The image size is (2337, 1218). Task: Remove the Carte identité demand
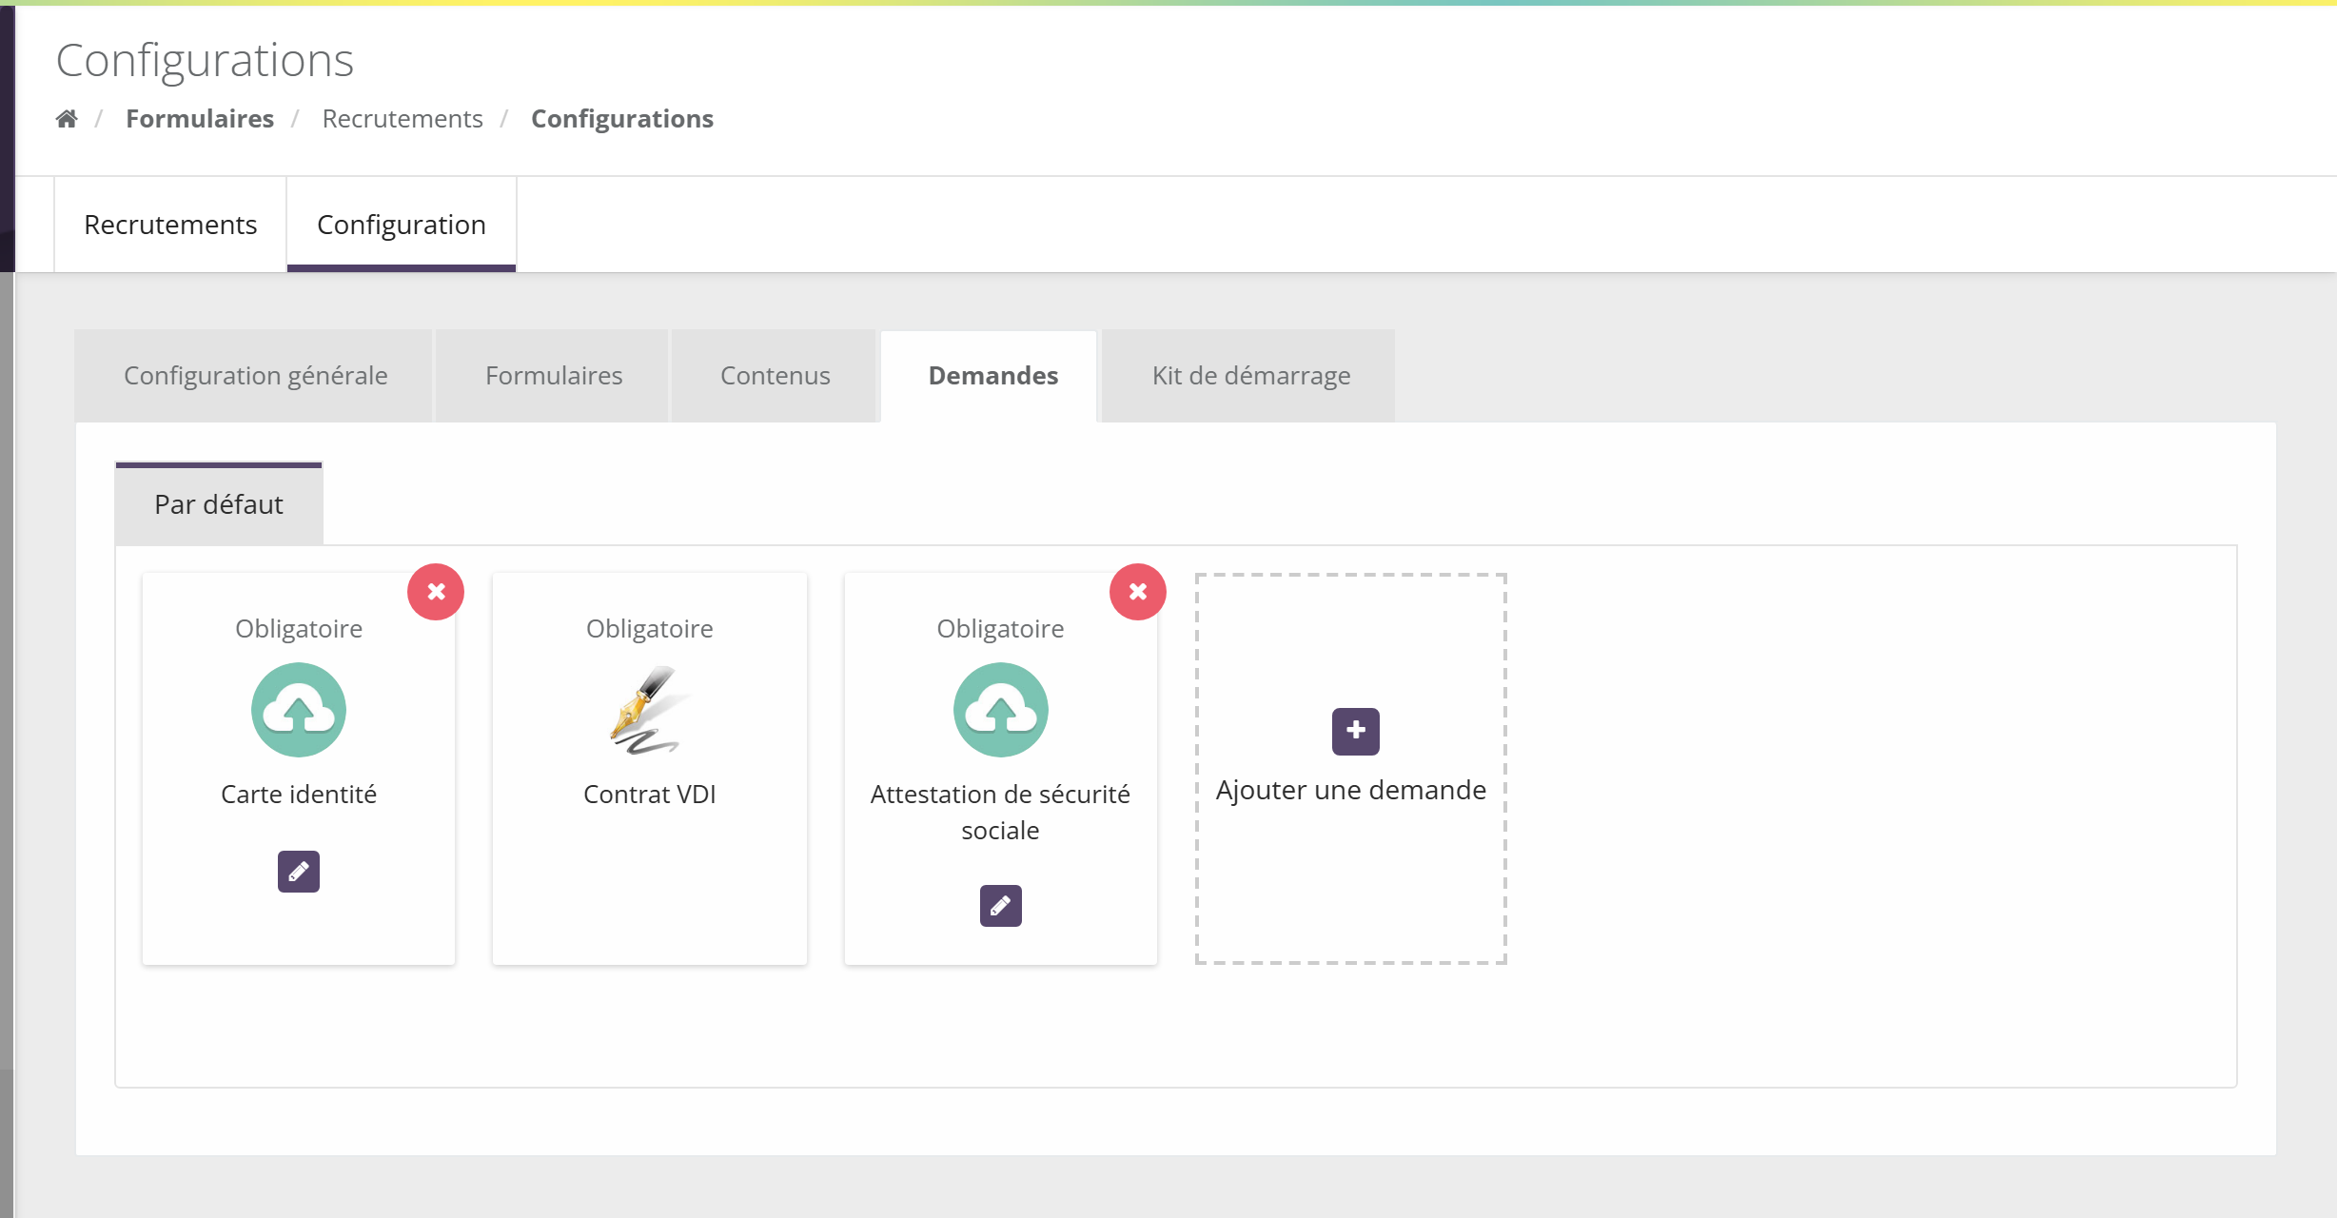point(436,592)
